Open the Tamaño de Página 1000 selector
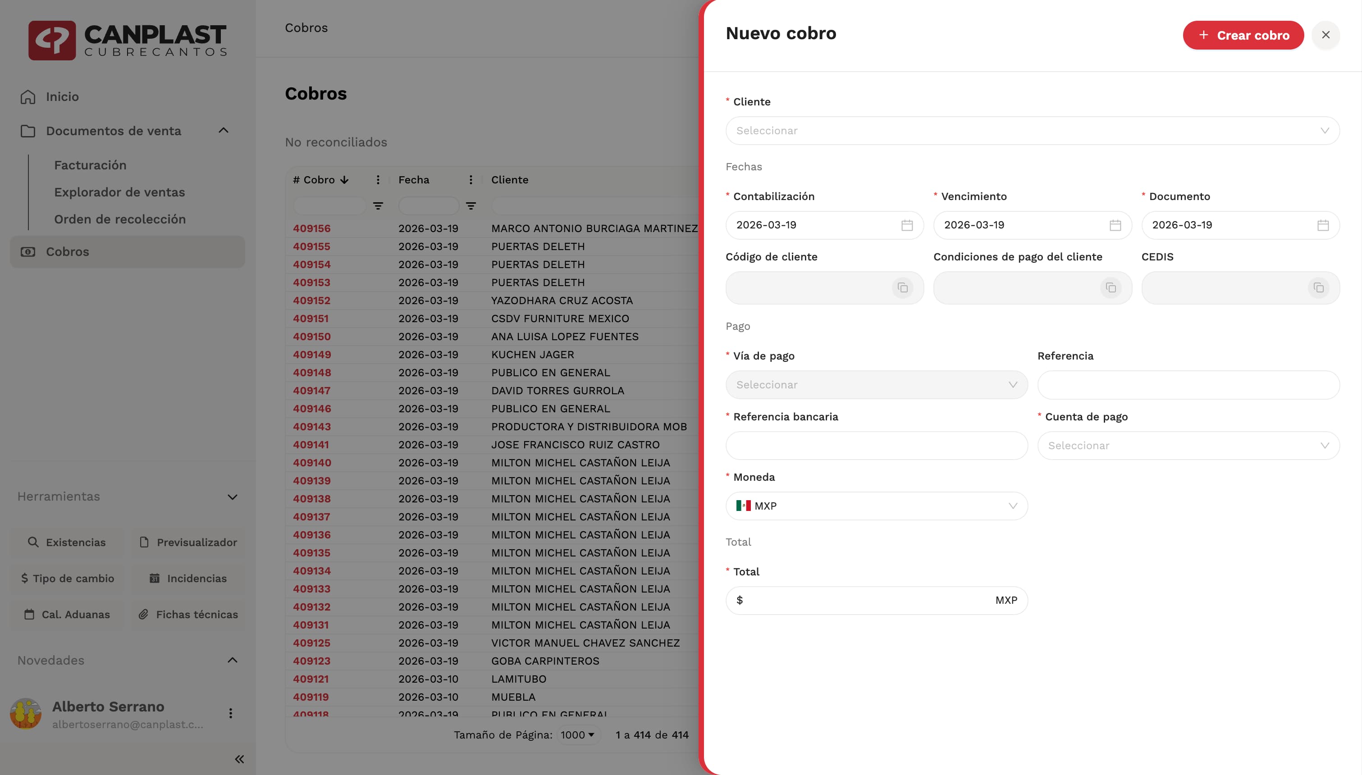This screenshot has height=775, width=1362. 577,734
